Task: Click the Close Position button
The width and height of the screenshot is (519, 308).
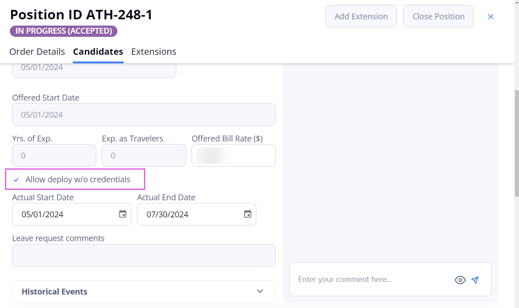Action: [438, 16]
